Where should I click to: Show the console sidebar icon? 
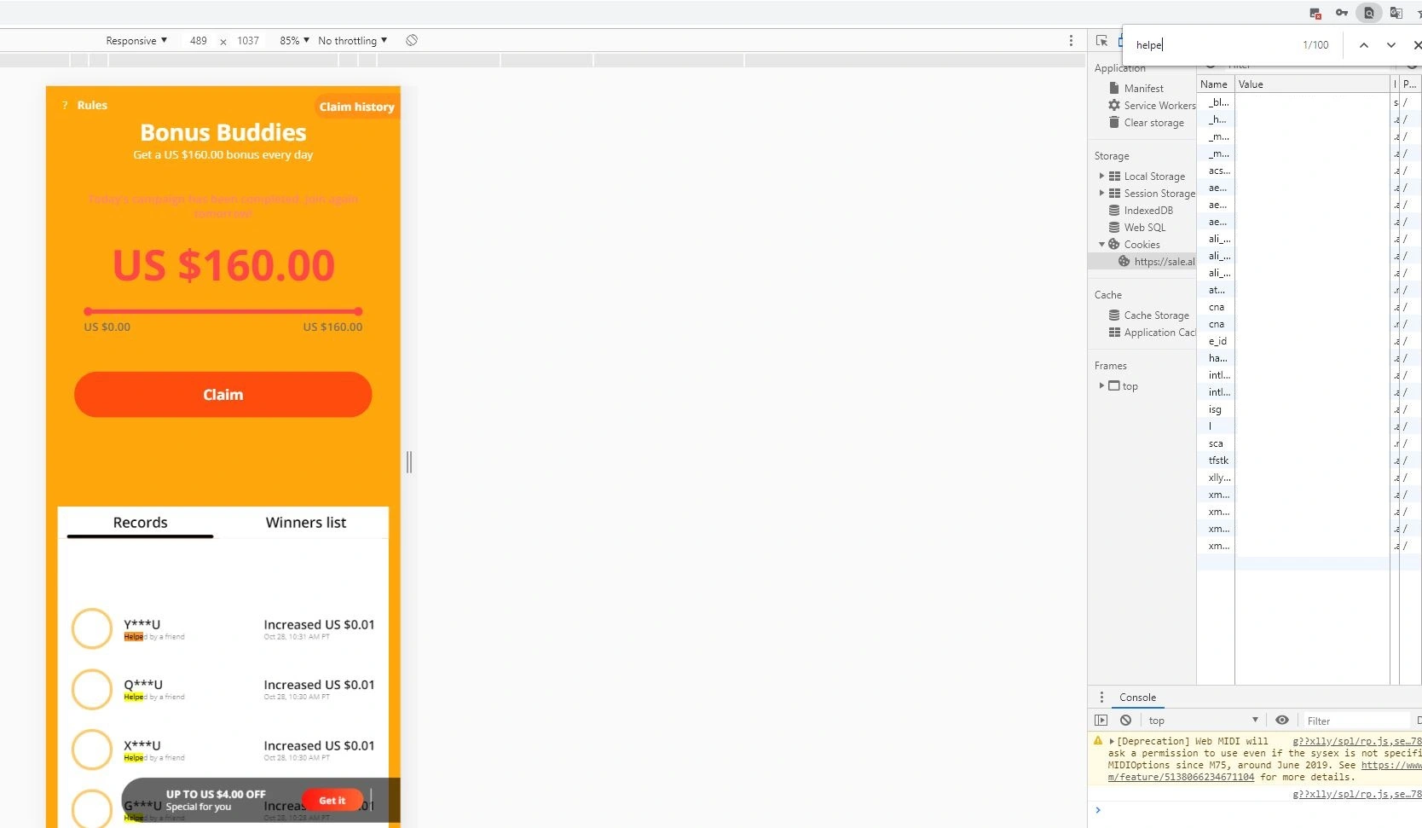[x=1101, y=720]
